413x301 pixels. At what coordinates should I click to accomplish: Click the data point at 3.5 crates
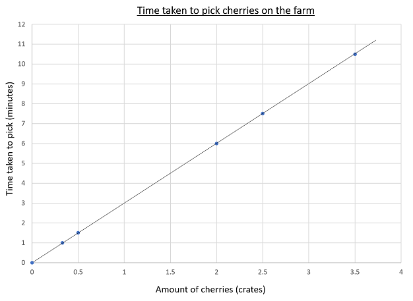[x=355, y=54]
